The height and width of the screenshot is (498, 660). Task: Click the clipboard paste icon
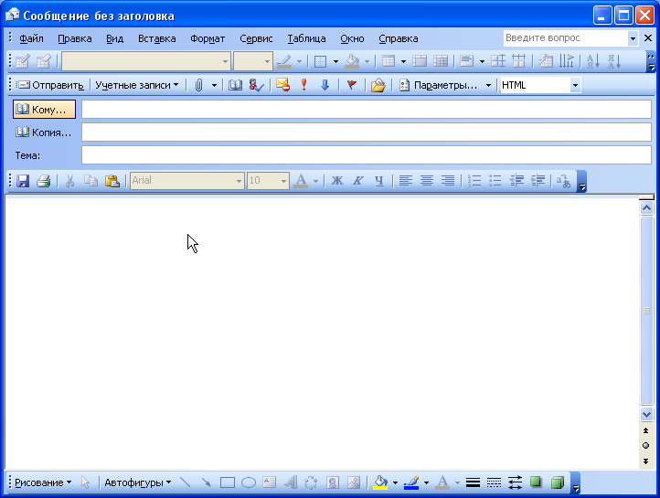[112, 181]
